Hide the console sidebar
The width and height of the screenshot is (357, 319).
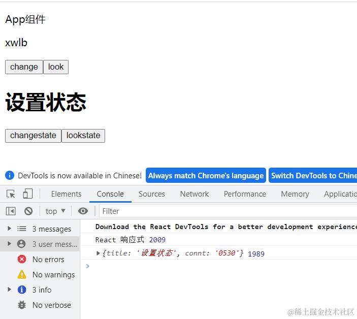click(11, 211)
